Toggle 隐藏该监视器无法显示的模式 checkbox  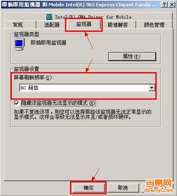pos(17,103)
